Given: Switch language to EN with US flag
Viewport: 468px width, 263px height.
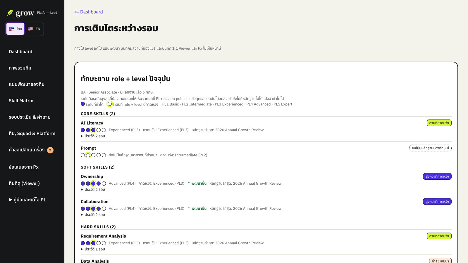Looking at the screenshot, I should [34, 29].
